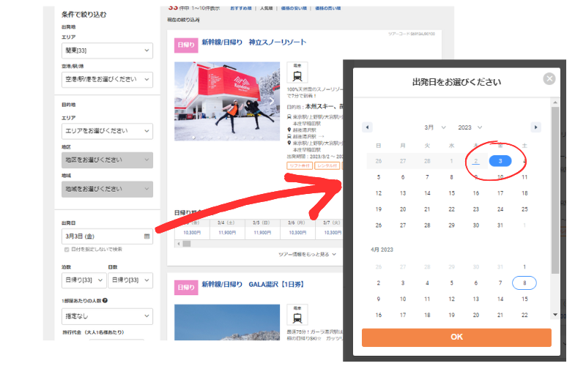Open calendar icon in 出発日 field

(x=147, y=236)
